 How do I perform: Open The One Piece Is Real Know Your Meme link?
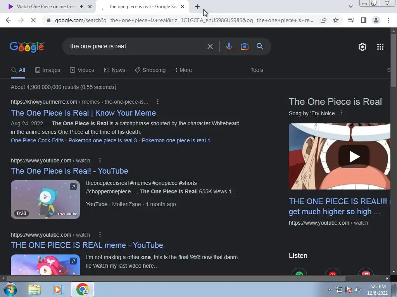point(83,113)
